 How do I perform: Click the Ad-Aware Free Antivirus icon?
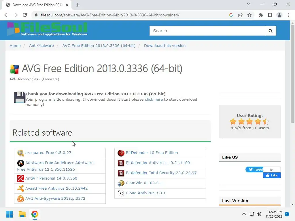(x=20, y=163)
